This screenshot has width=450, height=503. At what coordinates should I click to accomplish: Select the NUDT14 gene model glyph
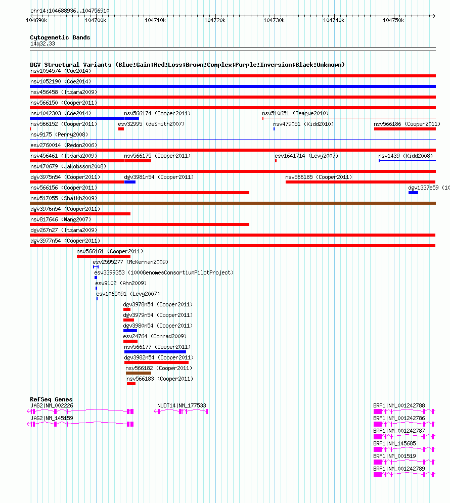tap(181, 411)
